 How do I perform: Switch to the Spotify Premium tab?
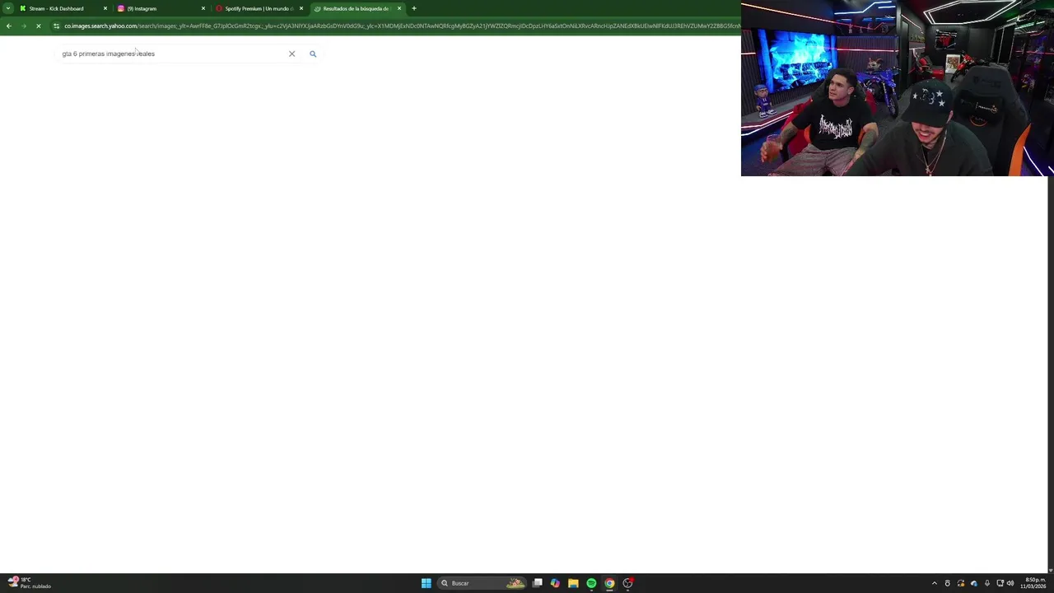click(259, 8)
